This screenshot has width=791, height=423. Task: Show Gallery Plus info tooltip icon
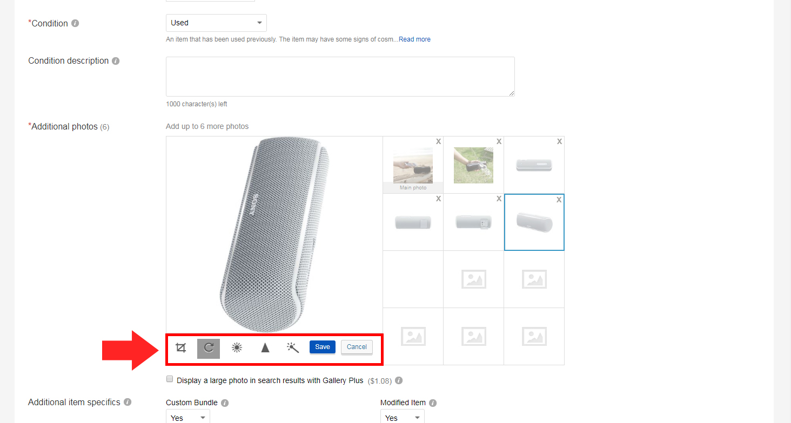click(x=399, y=380)
